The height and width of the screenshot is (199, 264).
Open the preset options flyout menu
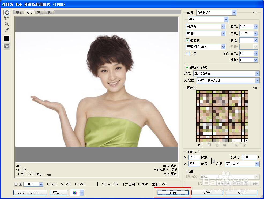(255, 13)
